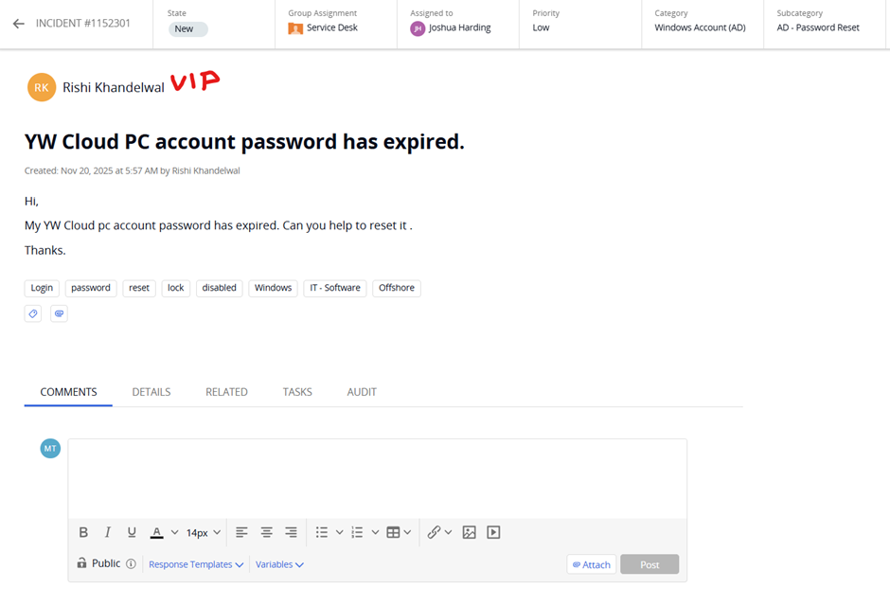Apply italic formatting in comment editor
890x606 pixels.
tap(107, 532)
